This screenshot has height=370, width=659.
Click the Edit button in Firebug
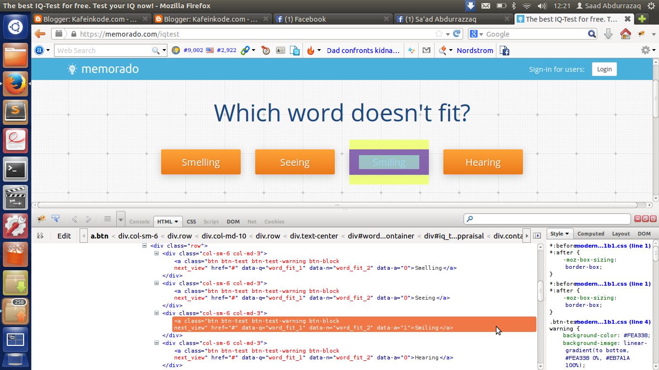64,236
